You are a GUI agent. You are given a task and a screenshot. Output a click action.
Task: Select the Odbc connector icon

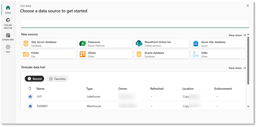(196, 54)
